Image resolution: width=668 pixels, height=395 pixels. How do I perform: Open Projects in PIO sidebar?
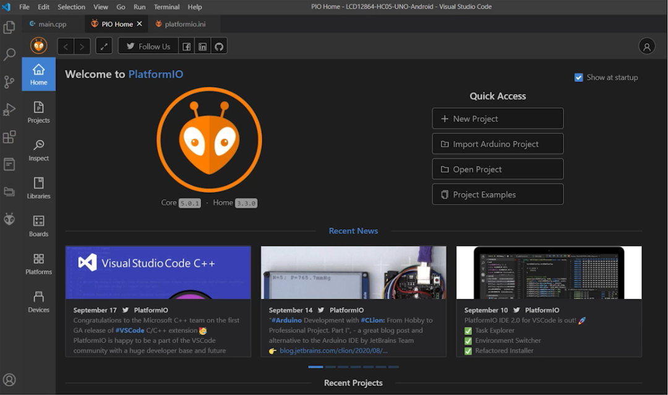pyautogui.click(x=39, y=113)
